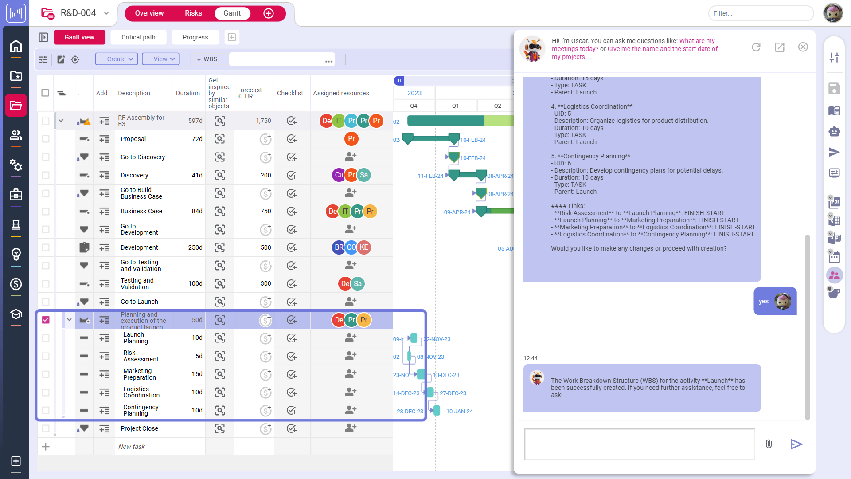Refresh the Oscar chat conversation

click(756, 47)
